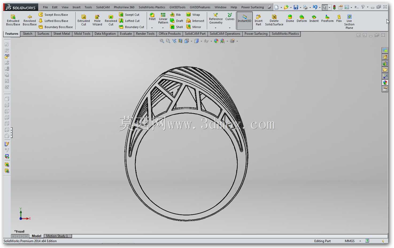The width and height of the screenshot is (394, 248).
Task: Select the Revolved Boss/Base tool
Action: click(x=30, y=20)
